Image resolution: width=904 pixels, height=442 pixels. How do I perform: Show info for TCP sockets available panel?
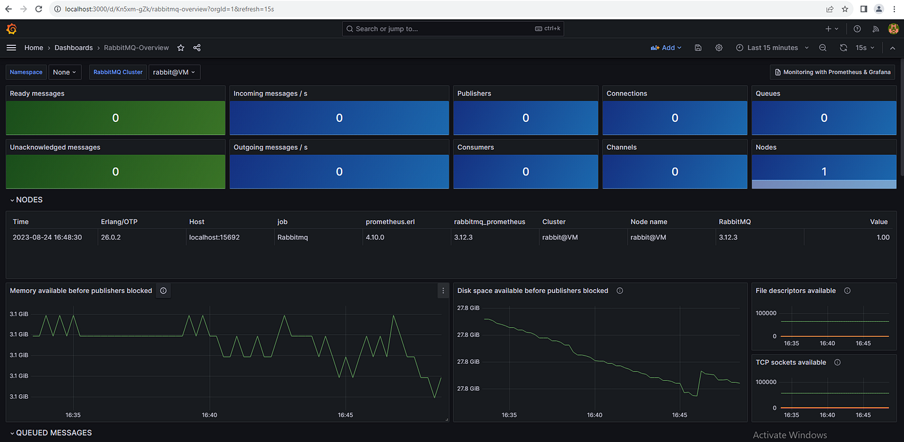point(837,363)
